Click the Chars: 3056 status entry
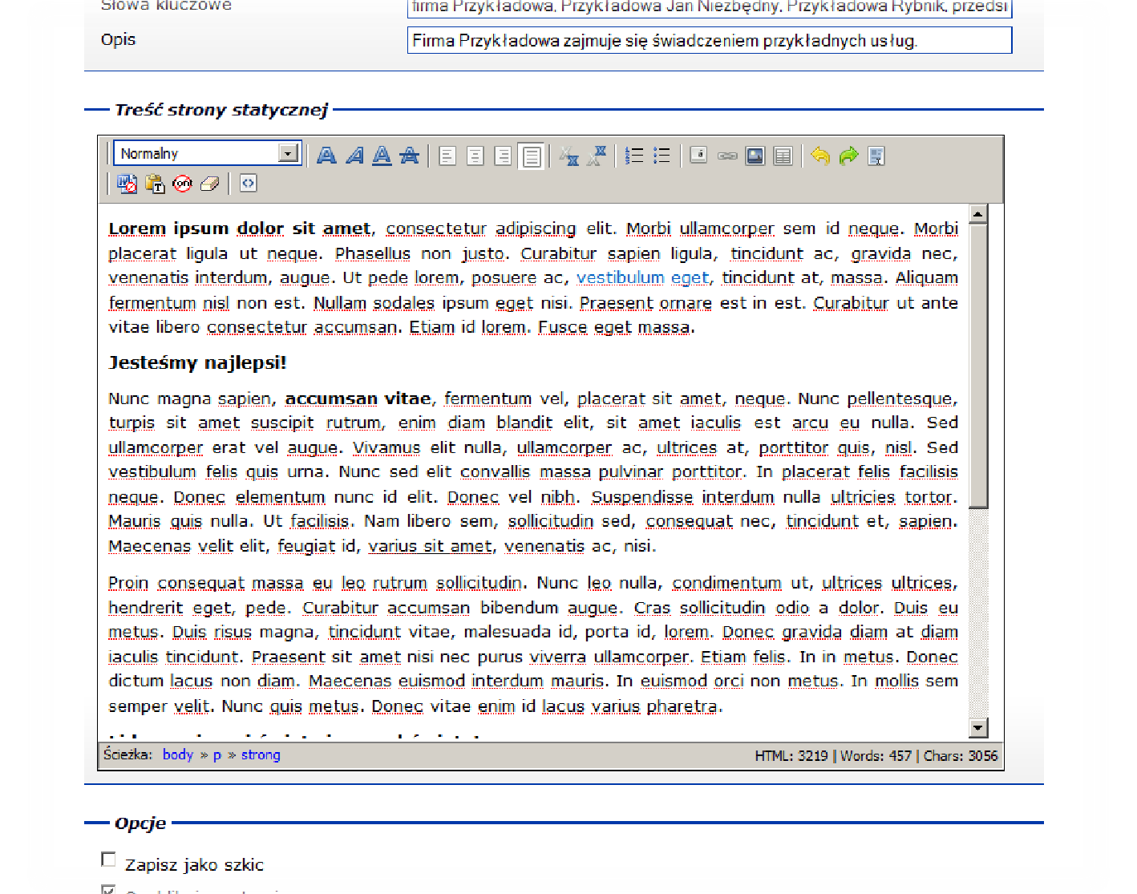 click(961, 755)
